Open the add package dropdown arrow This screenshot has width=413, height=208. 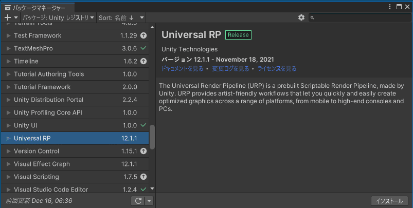(16, 17)
